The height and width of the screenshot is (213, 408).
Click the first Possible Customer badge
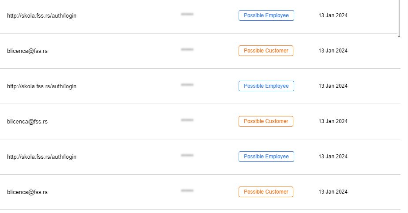coord(266,51)
